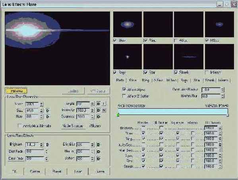238x180 pixels.
Task: Click the Seed spinner arrows
Action: point(41,104)
